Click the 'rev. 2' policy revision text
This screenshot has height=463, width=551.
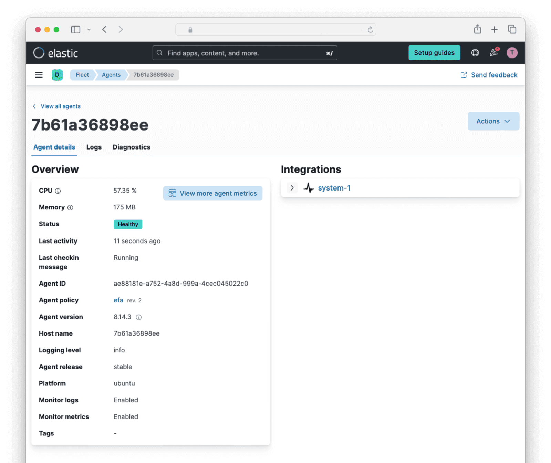[134, 300]
